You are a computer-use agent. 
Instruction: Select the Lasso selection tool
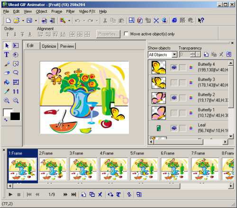16,73
